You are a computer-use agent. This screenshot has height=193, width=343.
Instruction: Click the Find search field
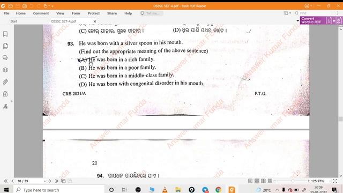coord(315,13)
